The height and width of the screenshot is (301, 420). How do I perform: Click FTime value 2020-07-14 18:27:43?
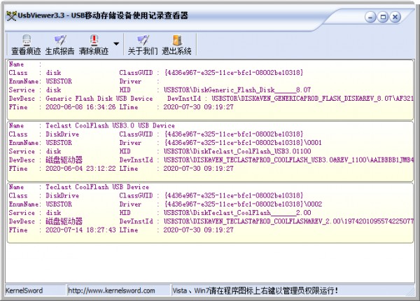pos(80,230)
